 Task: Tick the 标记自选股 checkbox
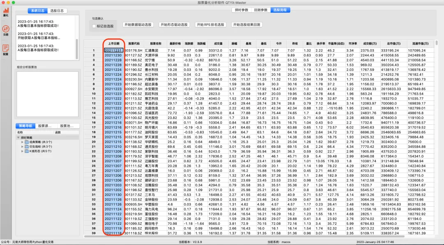point(94,26)
